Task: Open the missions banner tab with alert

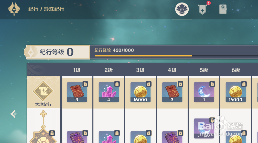Action: pyautogui.click(x=202, y=9)
